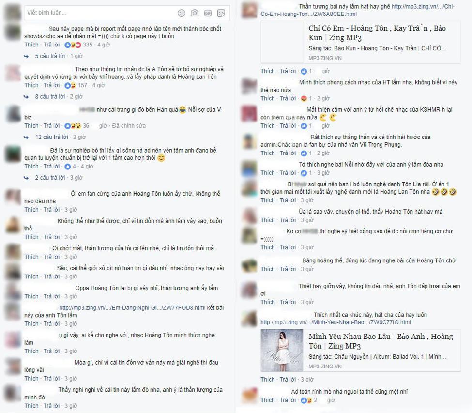The height and width of the screenshot is (413, 472).
Task: Open Chỉ Có Em Zing MP3 preview card
Action: click(361, 42)
